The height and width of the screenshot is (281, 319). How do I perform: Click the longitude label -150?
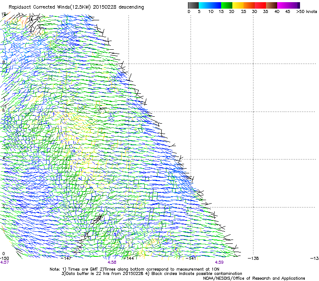point(4,259)
